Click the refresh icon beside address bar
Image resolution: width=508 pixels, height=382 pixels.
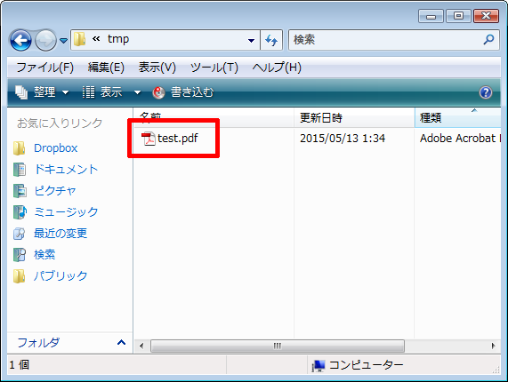tap(271, 40)
